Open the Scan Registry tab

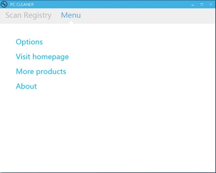click(x=28, y=15)
